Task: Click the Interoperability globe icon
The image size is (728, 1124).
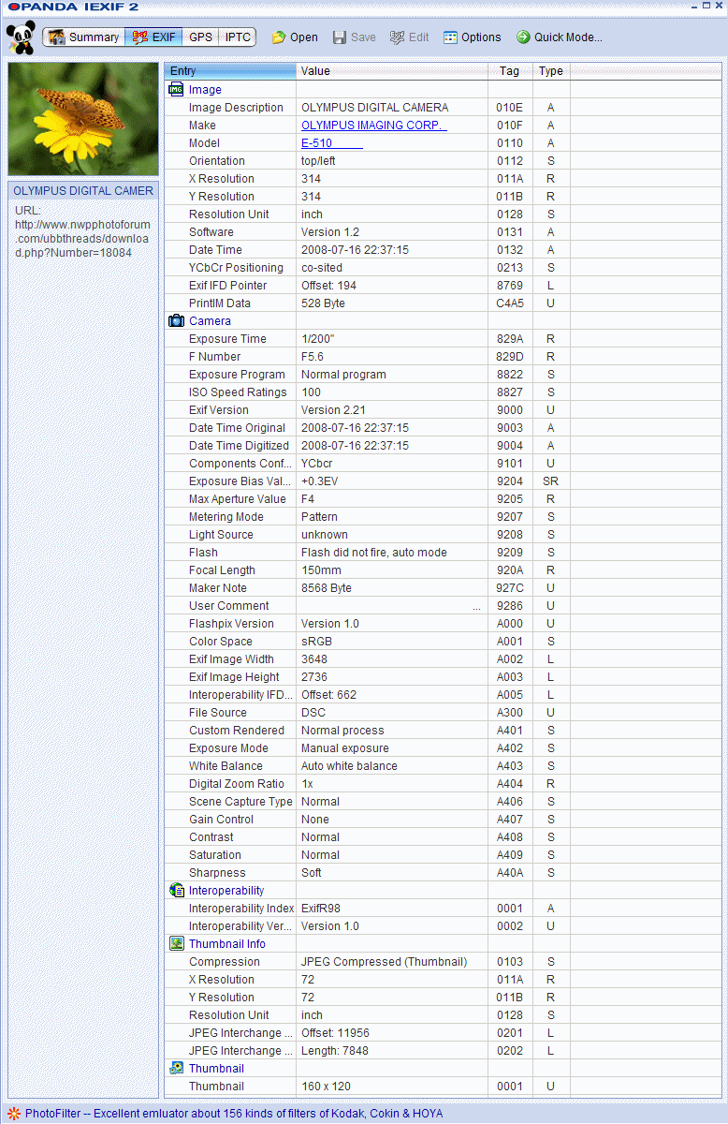Action: click(176, 891)
